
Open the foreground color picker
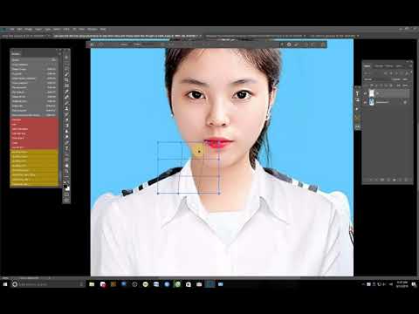(x=65, y=186)
